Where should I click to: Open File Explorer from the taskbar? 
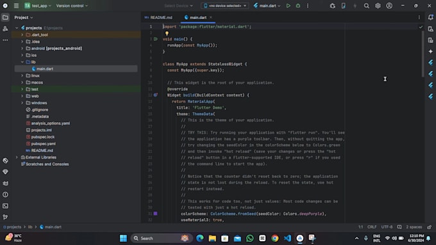point(212,238)
